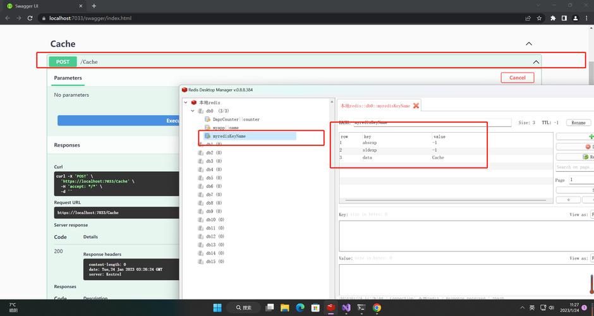Open a new Chrome tab
This screenshot has width=594, height=316.
click(x=94, y=6)
